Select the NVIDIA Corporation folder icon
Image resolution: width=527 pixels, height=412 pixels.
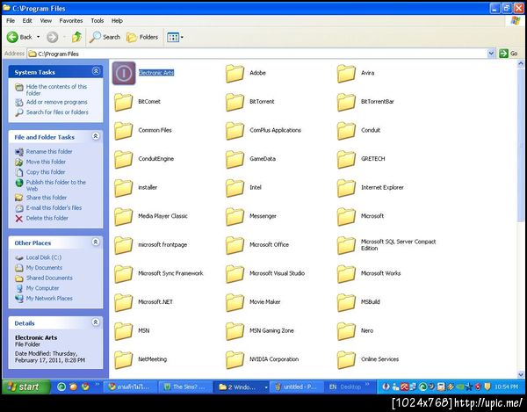235,359
